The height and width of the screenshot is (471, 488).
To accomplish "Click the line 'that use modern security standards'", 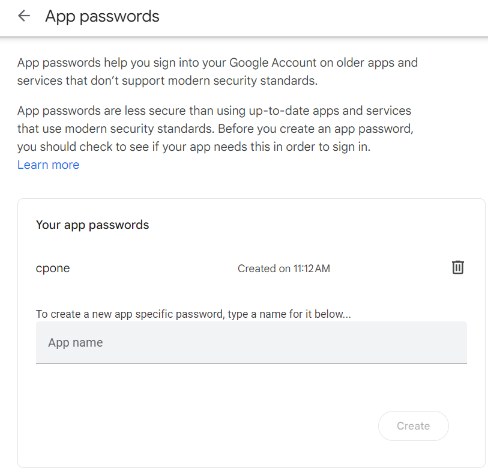I will tap(215, 129).
